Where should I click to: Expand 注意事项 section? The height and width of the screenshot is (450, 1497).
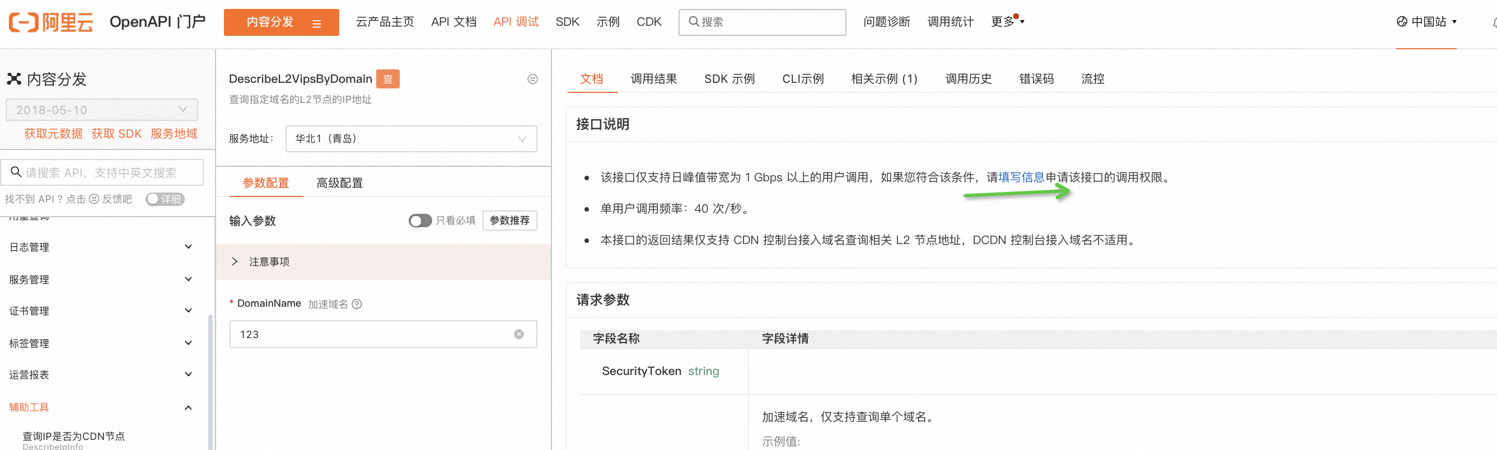coord(383,262)
